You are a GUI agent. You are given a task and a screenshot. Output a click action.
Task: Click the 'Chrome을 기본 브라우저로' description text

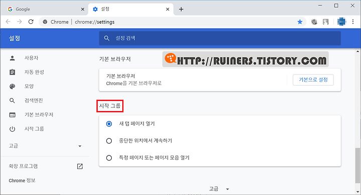tap(134, 83)
